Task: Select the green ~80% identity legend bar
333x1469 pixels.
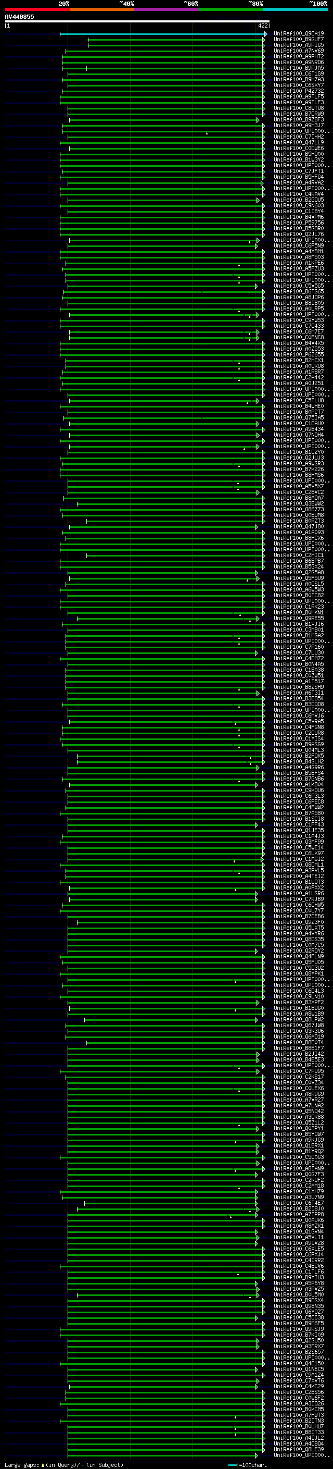Action: [231, 9]
